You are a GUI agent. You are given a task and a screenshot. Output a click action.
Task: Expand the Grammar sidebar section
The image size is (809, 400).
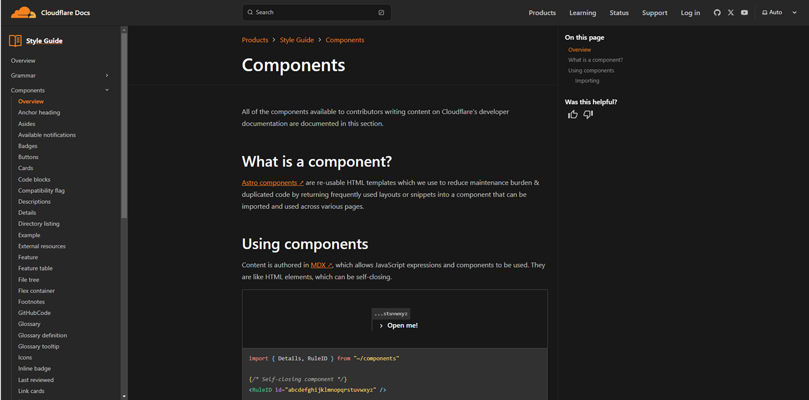point(107,75)
